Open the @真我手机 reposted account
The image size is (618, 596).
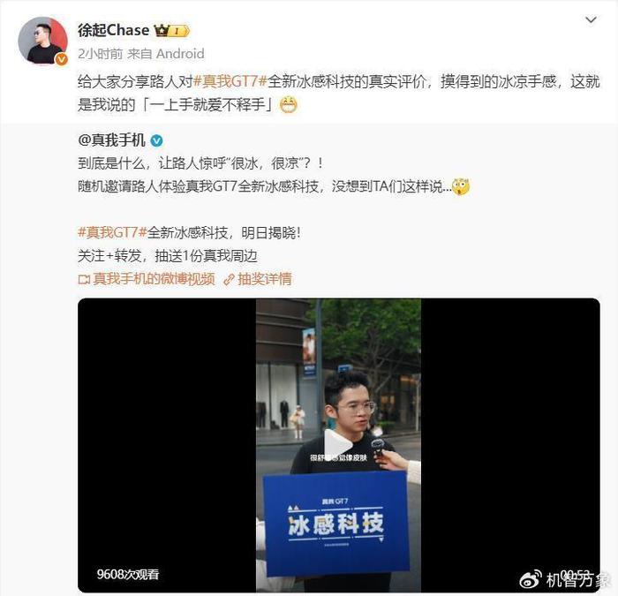click(112, 140)
